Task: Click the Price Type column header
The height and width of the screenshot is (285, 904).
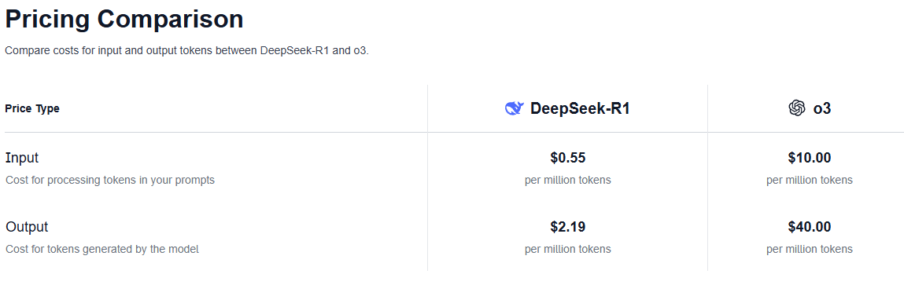Action: click(32, 108)
